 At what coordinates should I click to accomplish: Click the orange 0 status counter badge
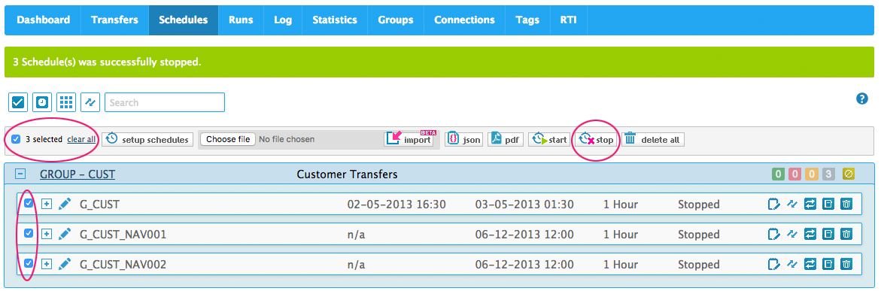[811, 174]
